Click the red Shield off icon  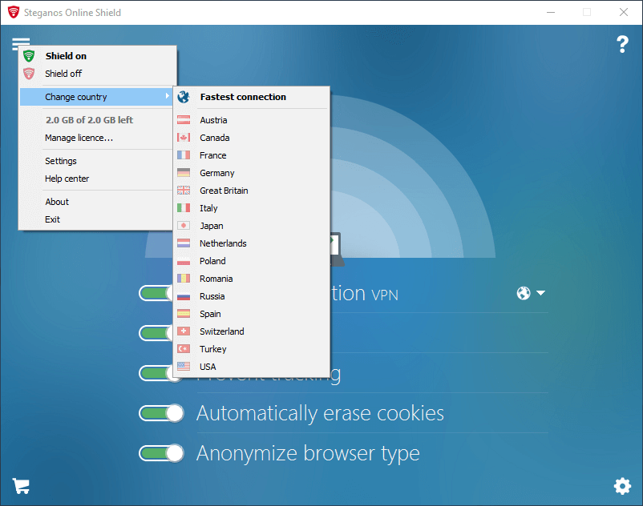29,74
